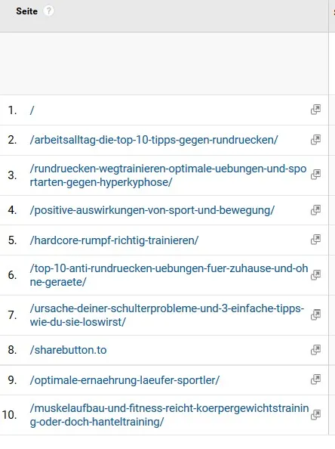Open external link icon for top-10-anti-rundruecken page
Viewport: 335px width, 449px height.
(x=315, y=275)
